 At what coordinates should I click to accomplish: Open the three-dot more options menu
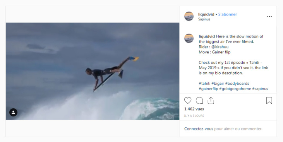coord(269,16)
